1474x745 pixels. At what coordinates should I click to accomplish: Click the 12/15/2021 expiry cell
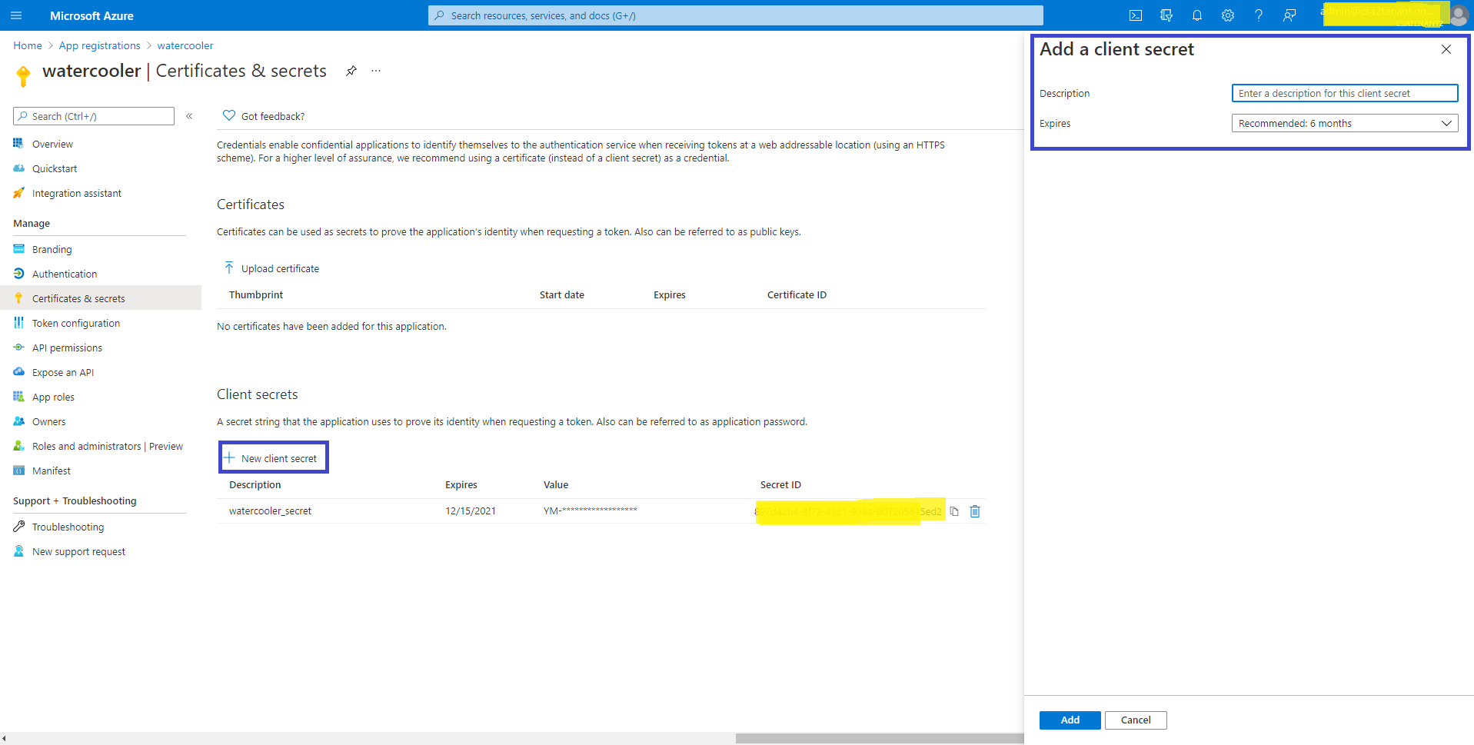[x=471, y=511]
